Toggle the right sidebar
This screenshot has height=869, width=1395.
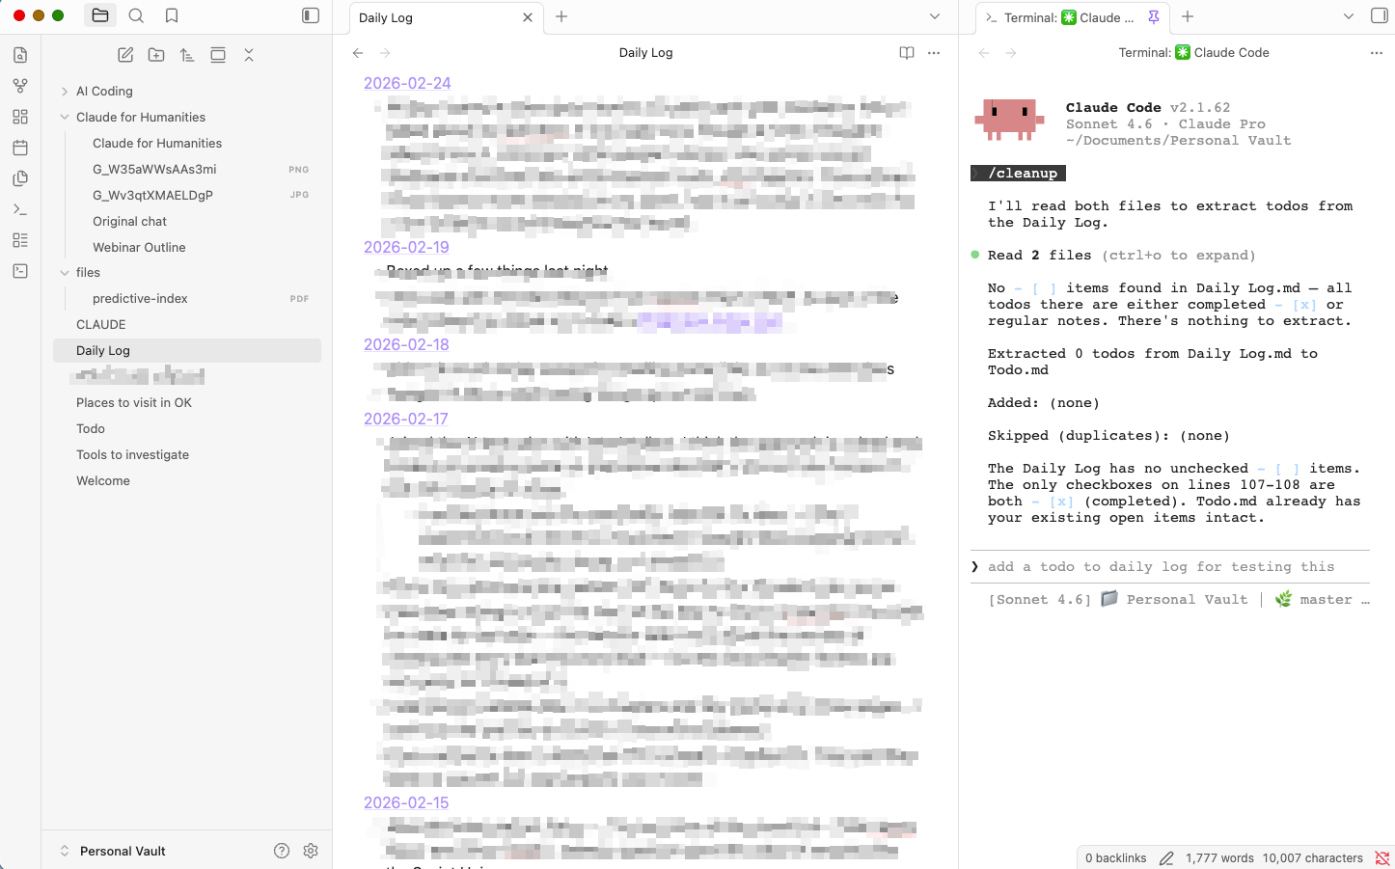(1380, 15)
